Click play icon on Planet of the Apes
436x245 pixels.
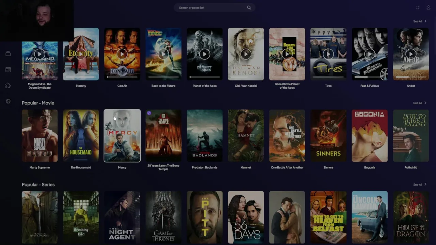point(205,54)
